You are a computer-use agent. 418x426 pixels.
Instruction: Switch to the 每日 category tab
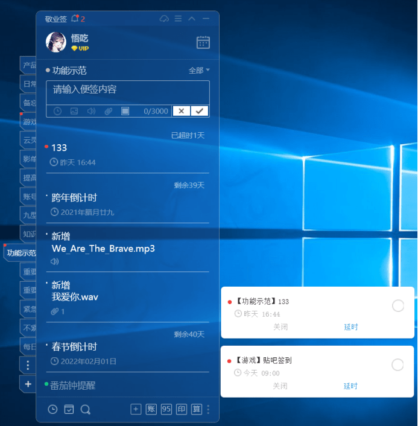coord(28,347)
